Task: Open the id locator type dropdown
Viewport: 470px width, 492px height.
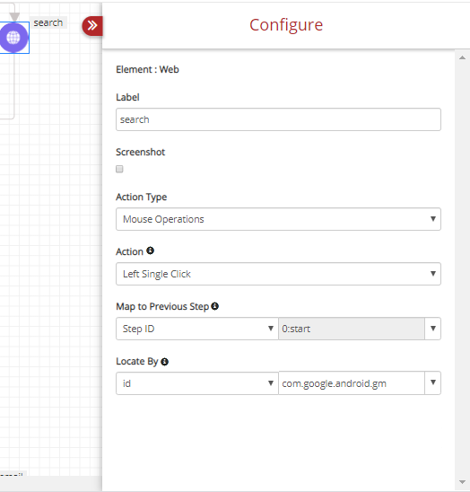Action: pos(197,383)
